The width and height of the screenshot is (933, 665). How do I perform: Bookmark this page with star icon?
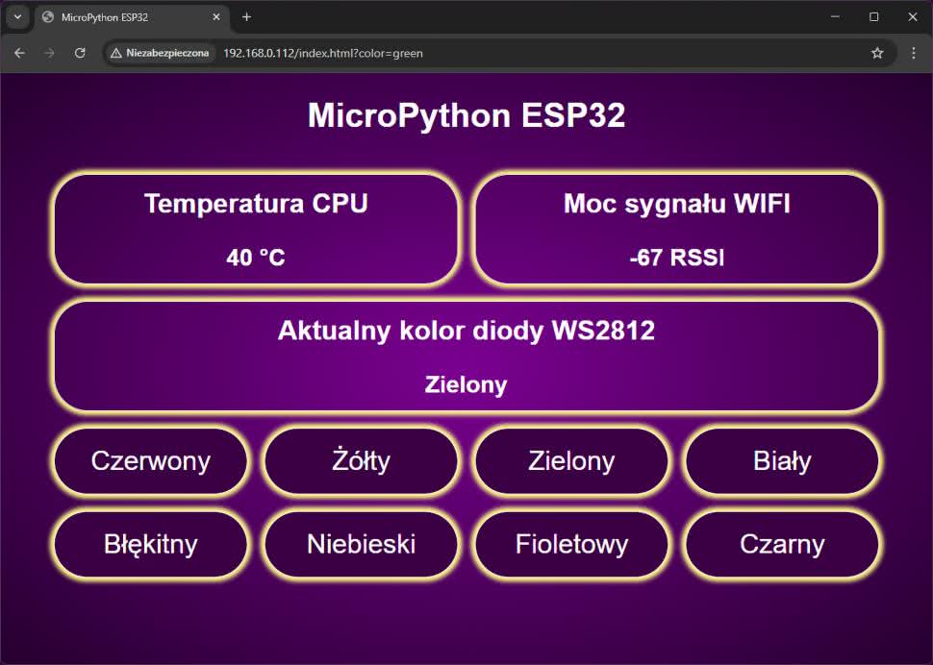pyautogui.click(x=877, y=53)
